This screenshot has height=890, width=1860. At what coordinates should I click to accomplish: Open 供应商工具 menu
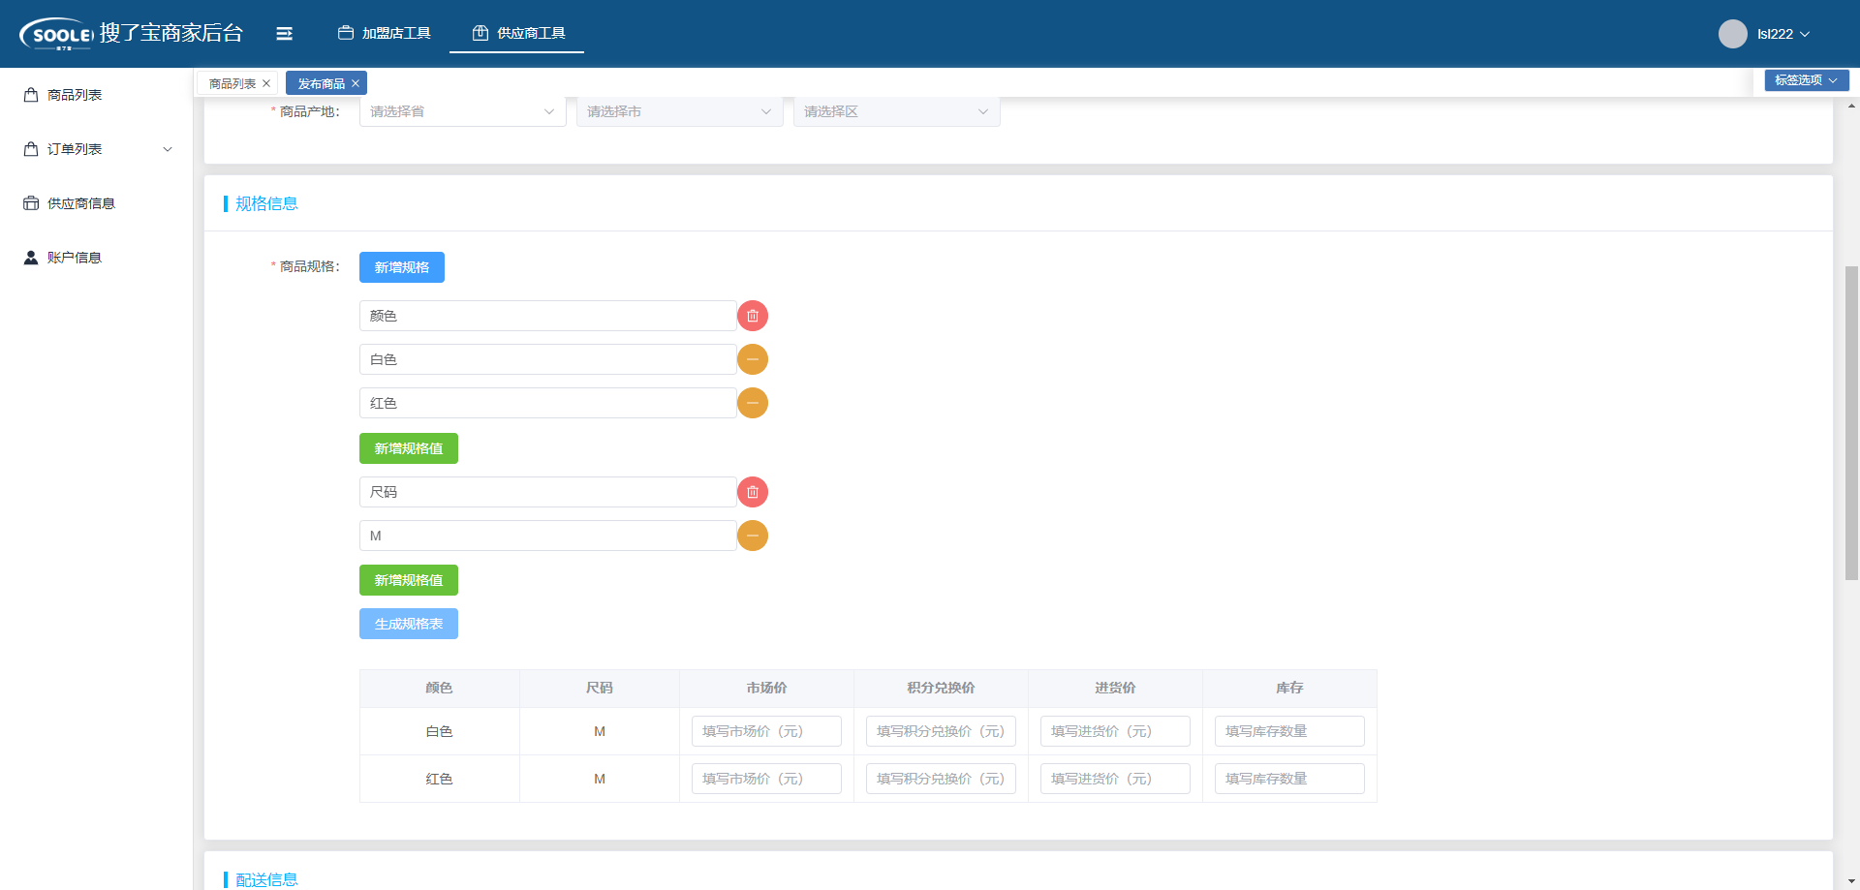click(518, 33)
